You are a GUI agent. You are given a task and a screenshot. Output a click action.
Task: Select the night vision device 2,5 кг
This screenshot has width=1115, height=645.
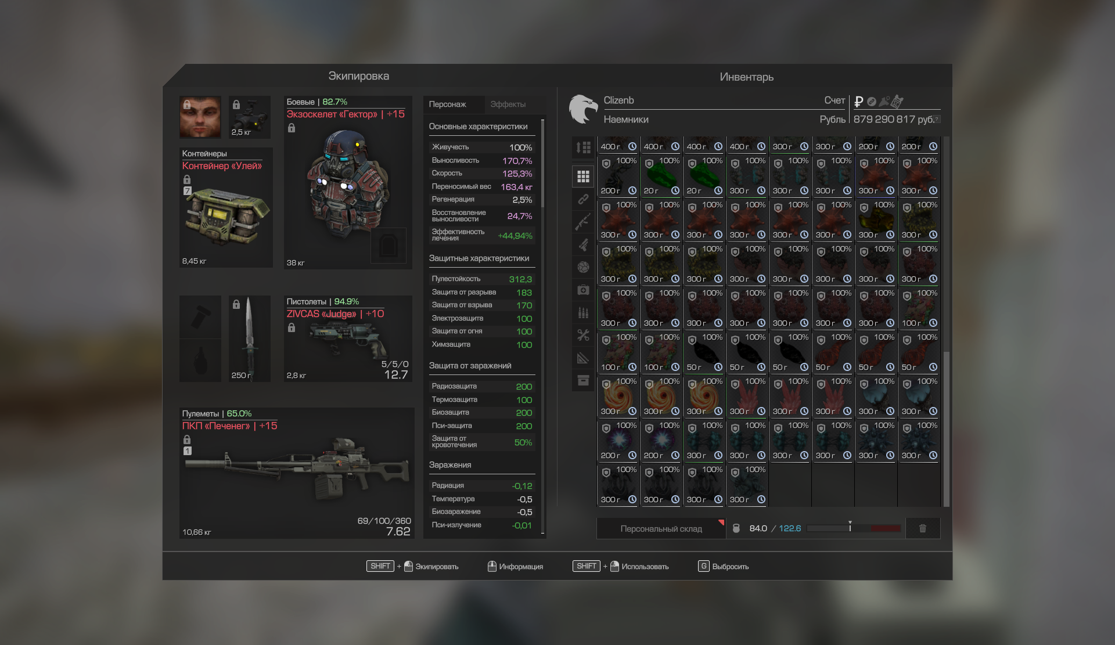(x=250, y=117)
